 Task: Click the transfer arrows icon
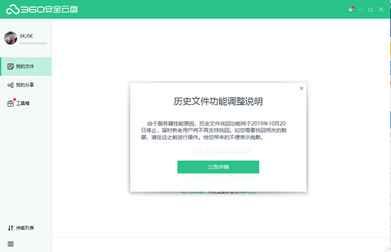[x=10, y=228]
